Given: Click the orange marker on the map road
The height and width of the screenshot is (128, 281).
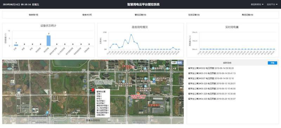Looking at the screenshot, I should (x=138, y=93).
